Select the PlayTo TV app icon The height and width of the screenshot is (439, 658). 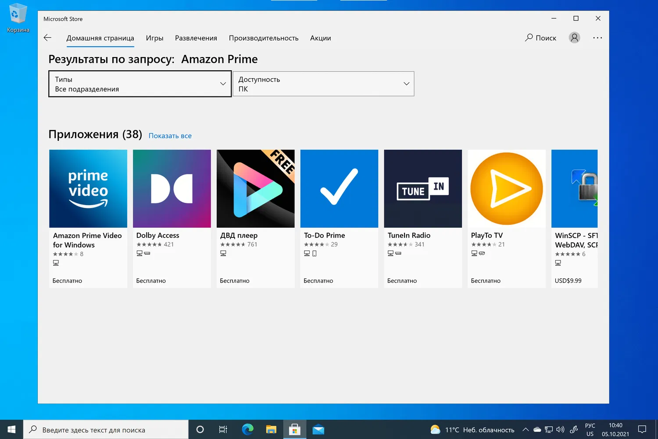[507, 189]
